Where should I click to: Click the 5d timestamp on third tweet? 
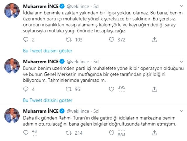point(96,111)
